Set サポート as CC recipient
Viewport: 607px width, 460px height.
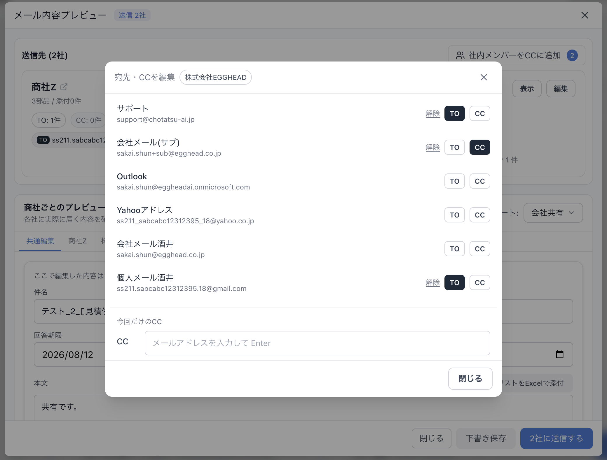(x=479, y=113)
